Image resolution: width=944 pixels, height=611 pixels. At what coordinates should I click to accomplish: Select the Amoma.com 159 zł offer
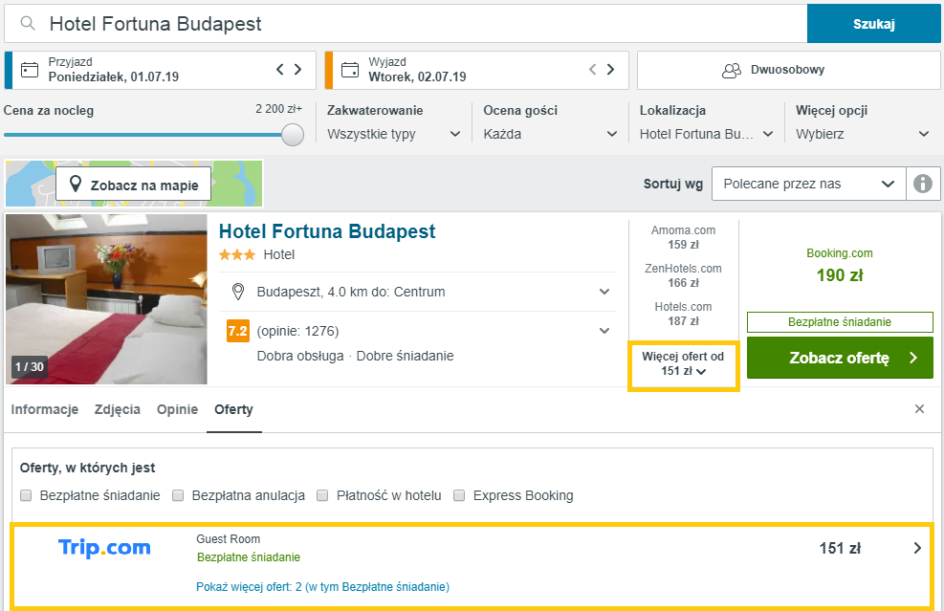point(683,237)
